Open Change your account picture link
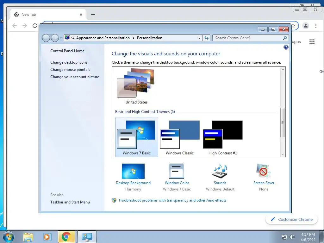The image size is (324, 243). pos(75,77)
